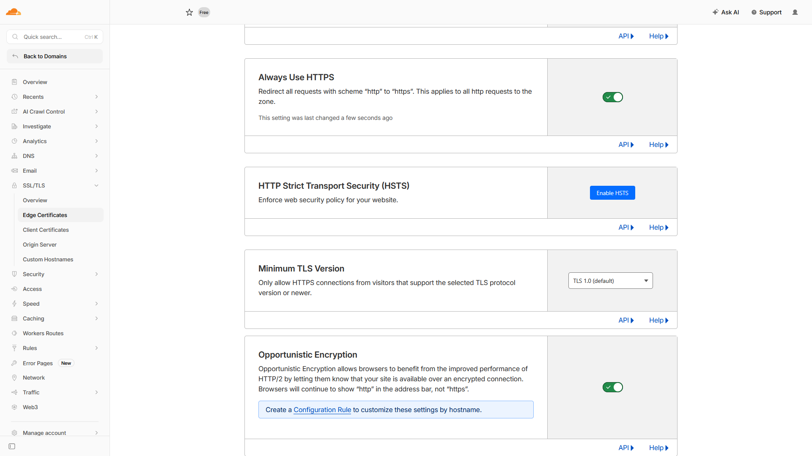
Task: Open the user account profile icon
Action: click(x=795, y=12)
